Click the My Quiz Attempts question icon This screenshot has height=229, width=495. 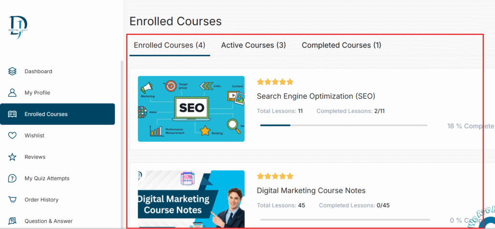pyautogui.click(x=13, y=178)
